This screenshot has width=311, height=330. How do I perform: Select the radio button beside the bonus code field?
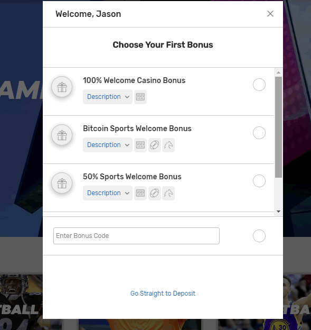point(259,236)
